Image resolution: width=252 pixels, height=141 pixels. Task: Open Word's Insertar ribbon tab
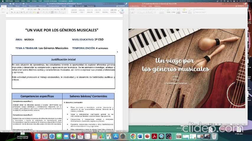coord(10,6)
